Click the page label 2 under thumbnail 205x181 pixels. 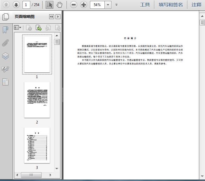pos(37,122)
